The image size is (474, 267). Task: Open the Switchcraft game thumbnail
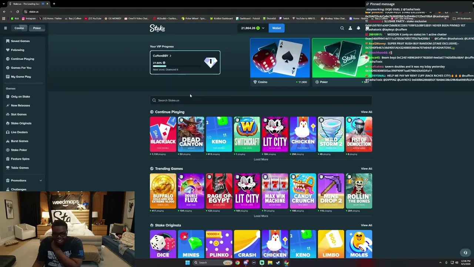[x=247, y=134]
